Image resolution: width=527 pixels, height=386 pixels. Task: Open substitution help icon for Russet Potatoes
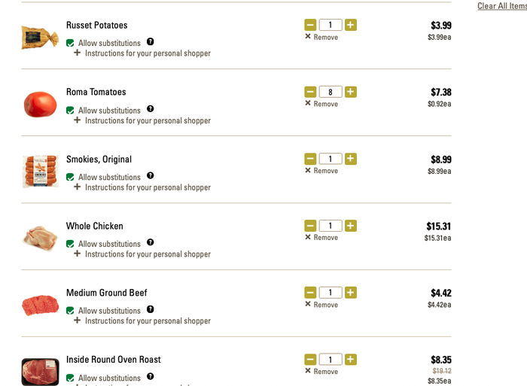click(151, 42)
